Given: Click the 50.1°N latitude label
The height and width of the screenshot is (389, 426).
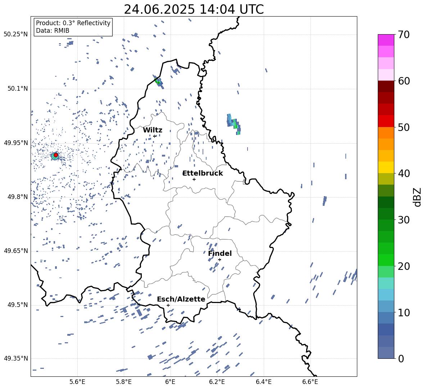Looking at the screenshot, I should 17,89.
